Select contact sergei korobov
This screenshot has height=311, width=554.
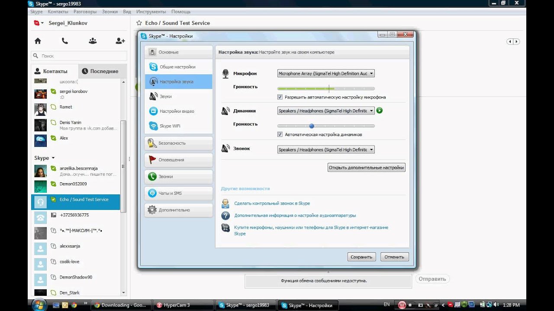[x=75, y=94]
